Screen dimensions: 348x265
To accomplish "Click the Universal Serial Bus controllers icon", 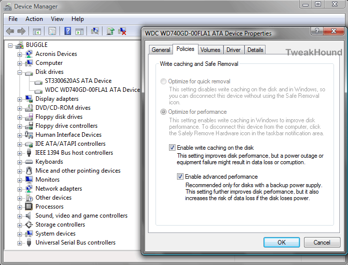I will point(29,243).
